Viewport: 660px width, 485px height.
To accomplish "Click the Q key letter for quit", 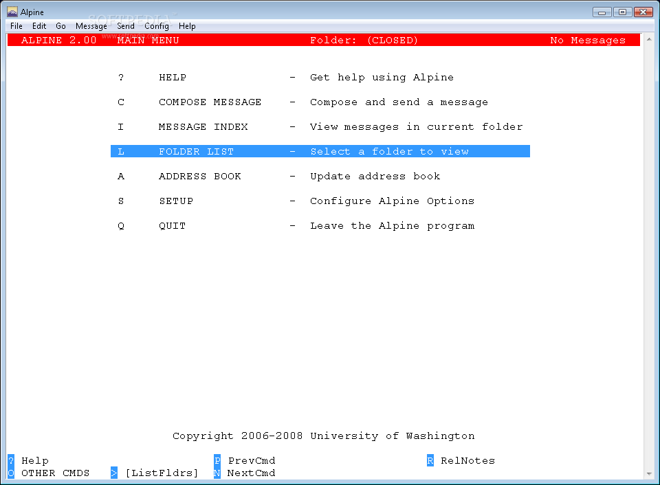I will tap(121, 226).
